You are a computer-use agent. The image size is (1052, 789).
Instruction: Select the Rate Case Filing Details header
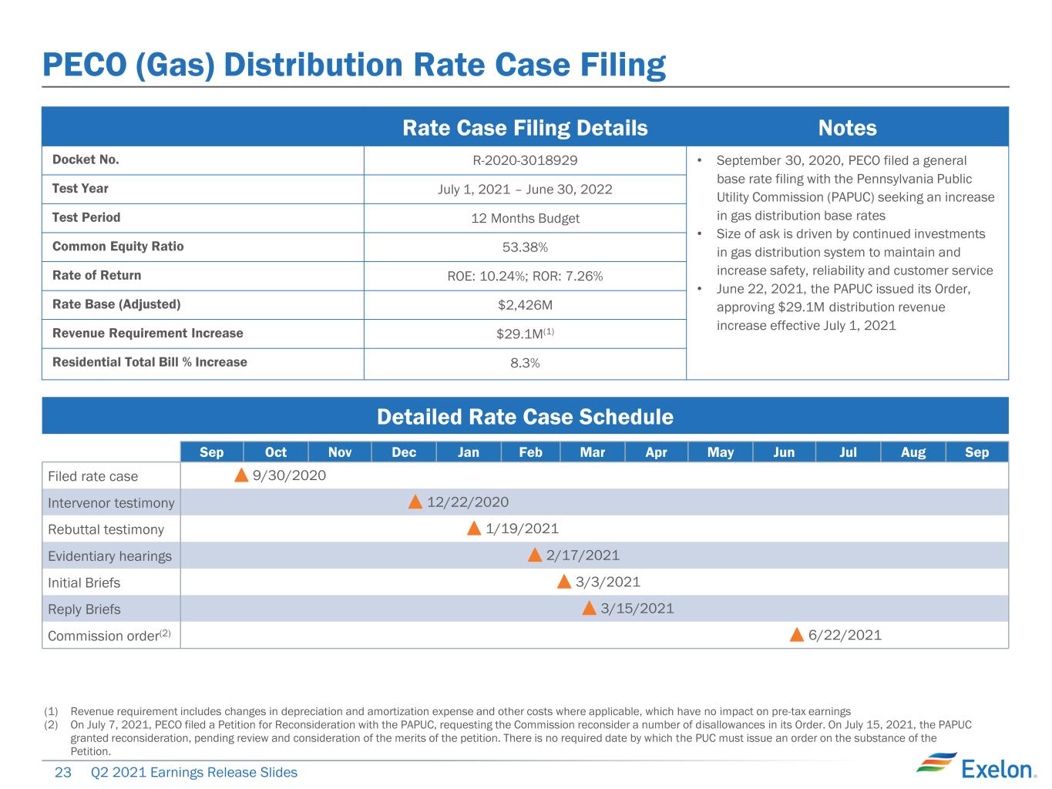point(525,128)
